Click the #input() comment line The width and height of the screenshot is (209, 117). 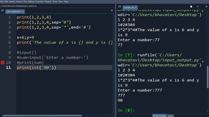click(x=26, y=53)
